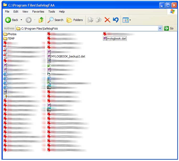Go up one folder level
Screen dimensions: 179x161
tap(41, 20)
